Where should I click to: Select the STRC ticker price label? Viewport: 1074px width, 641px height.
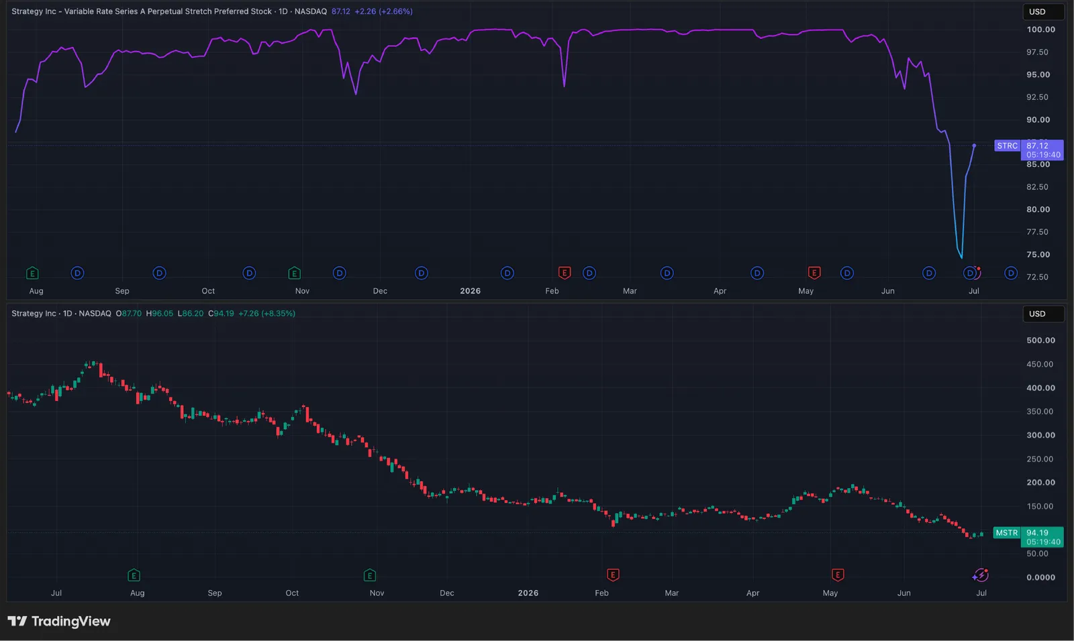(x=1007, y=145)
